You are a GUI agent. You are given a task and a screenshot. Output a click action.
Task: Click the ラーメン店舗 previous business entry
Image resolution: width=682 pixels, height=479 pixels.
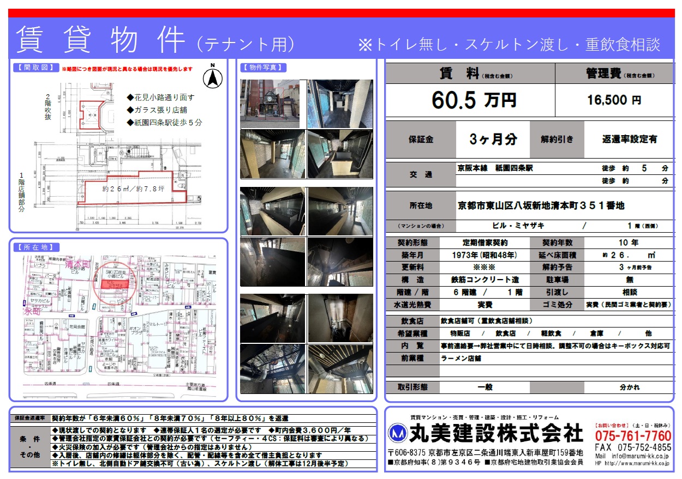click(461, 359)
